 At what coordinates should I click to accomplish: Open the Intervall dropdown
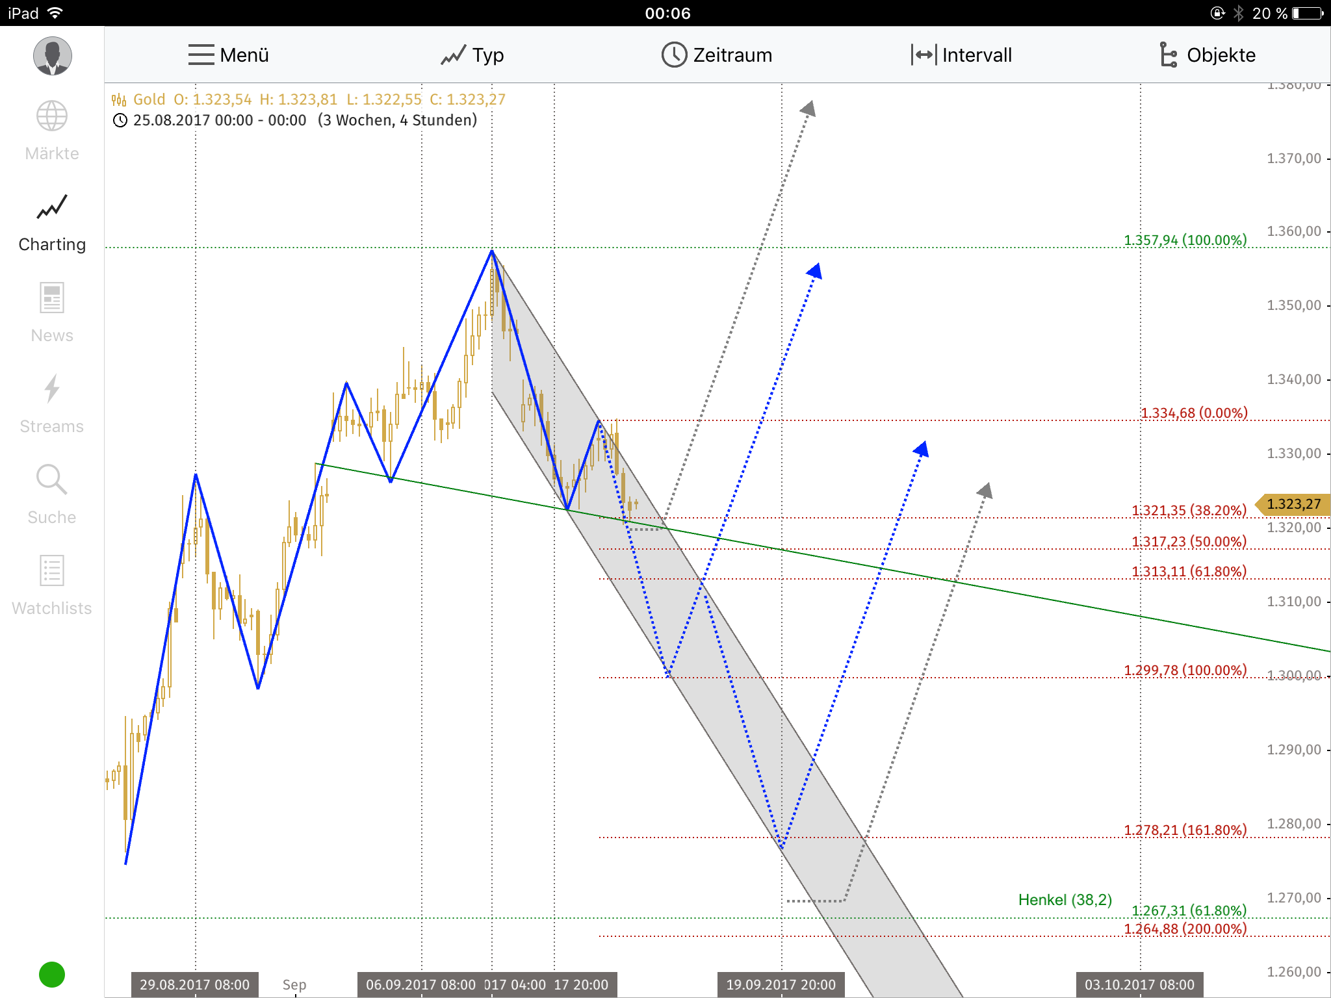click(961, 55)
